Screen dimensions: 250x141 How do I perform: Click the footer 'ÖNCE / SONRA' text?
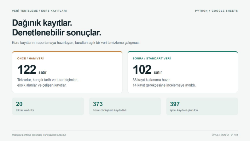click(x=220, y=135)
